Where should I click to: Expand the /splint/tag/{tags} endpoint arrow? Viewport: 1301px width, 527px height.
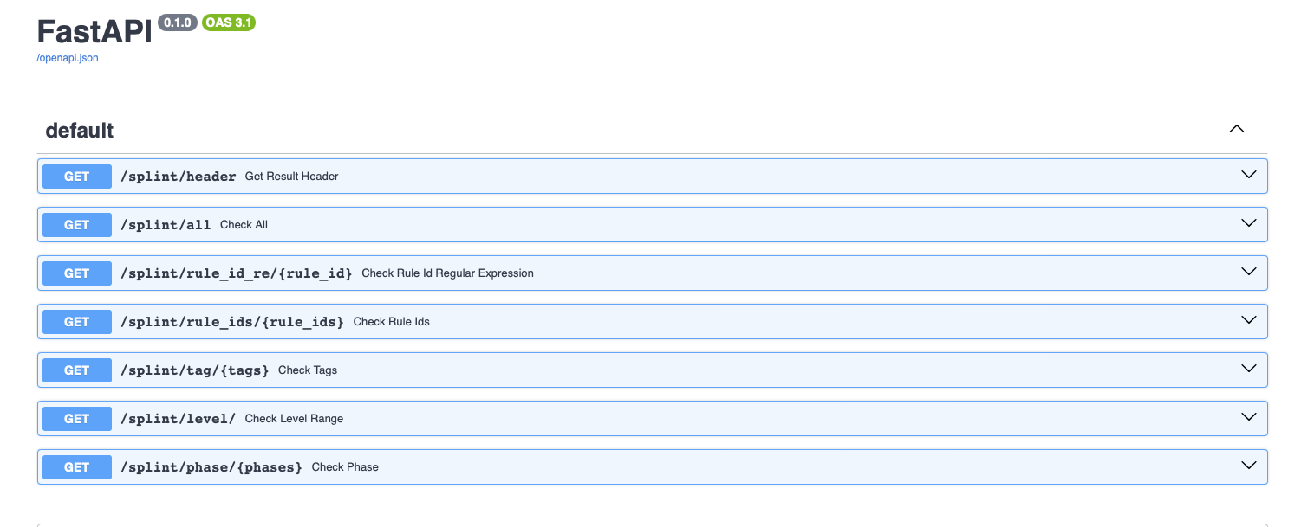click(x=1249, y=368)
